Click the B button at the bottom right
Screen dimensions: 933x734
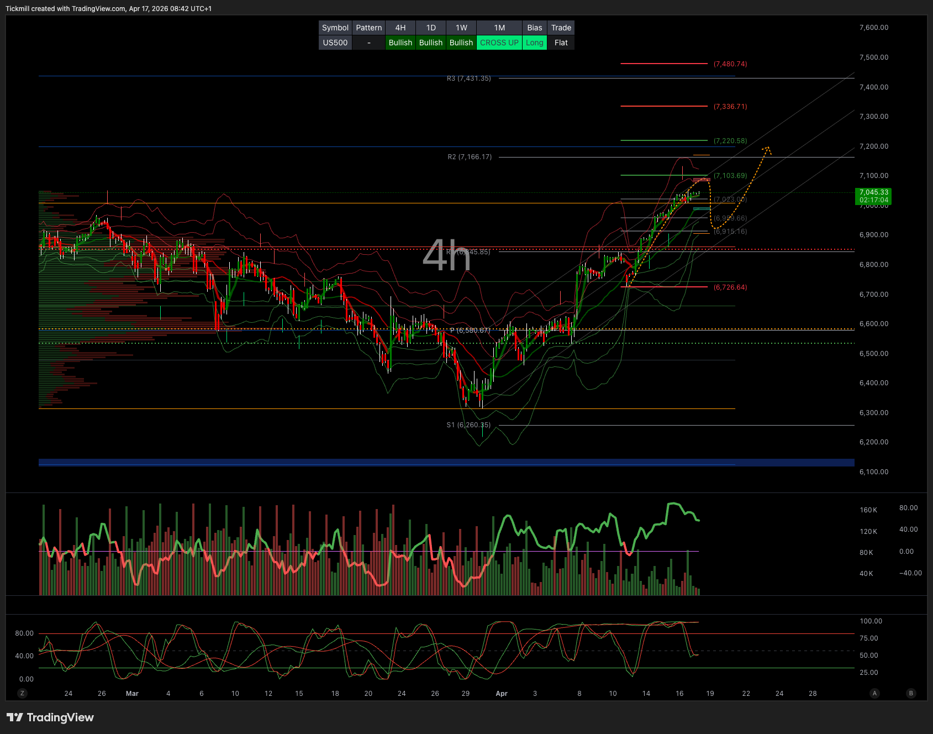click(x=911, y=693)
